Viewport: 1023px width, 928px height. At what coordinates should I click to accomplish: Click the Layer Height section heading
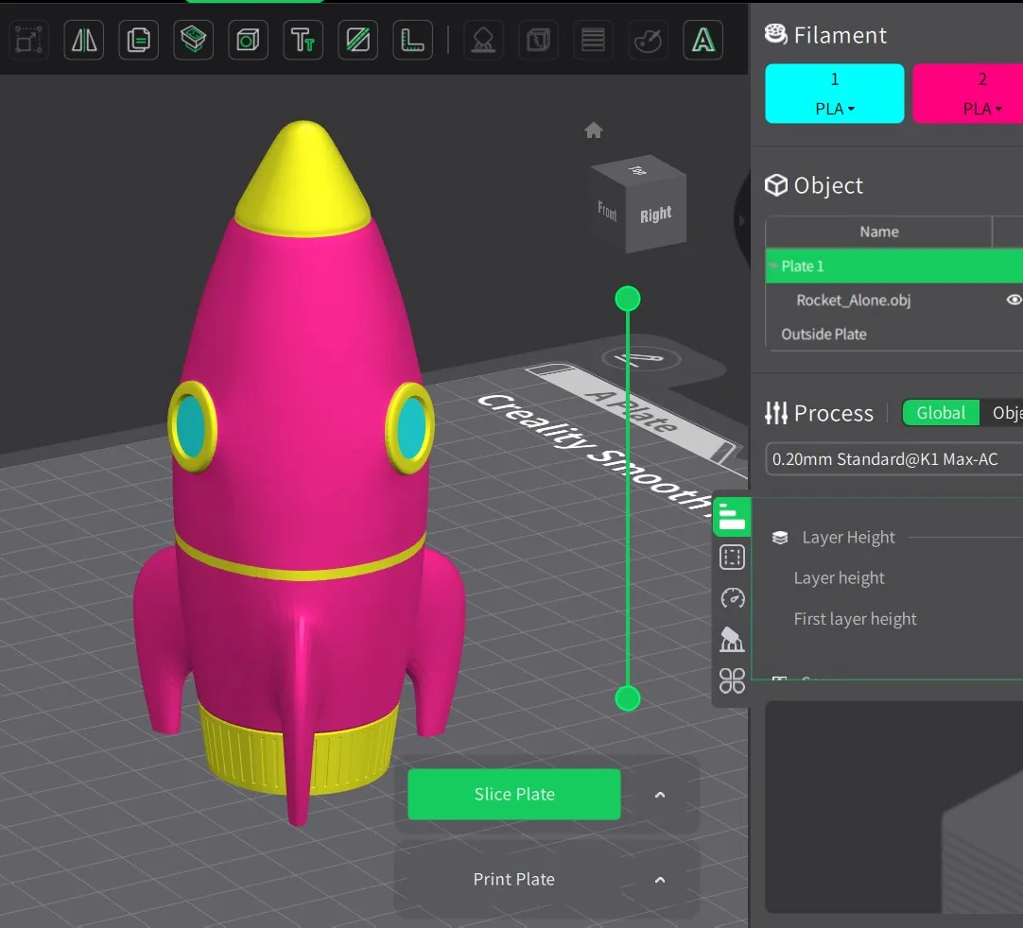[x=848, y=538]
